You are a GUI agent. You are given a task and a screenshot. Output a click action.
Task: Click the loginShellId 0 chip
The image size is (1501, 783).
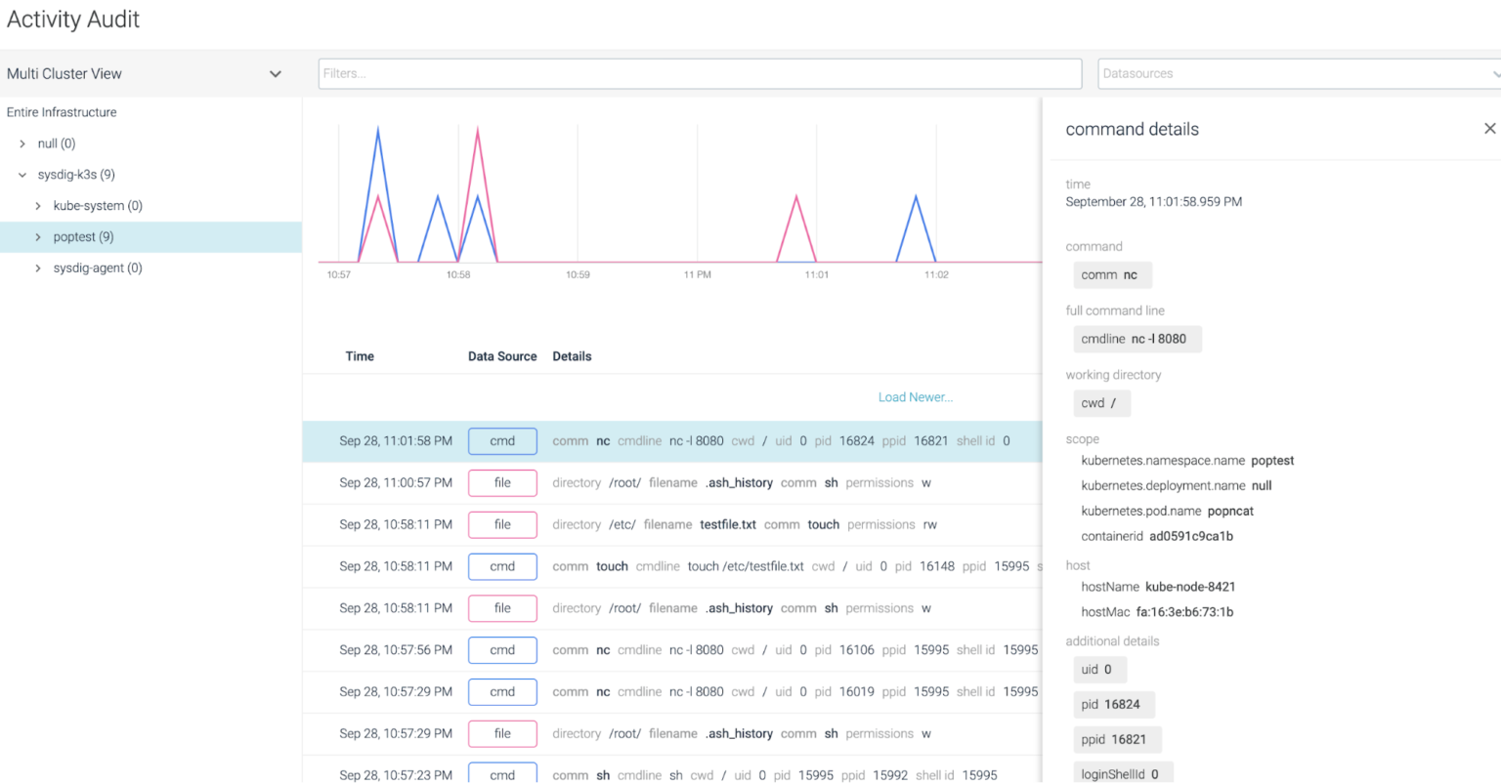click(x=1123, y=773)
